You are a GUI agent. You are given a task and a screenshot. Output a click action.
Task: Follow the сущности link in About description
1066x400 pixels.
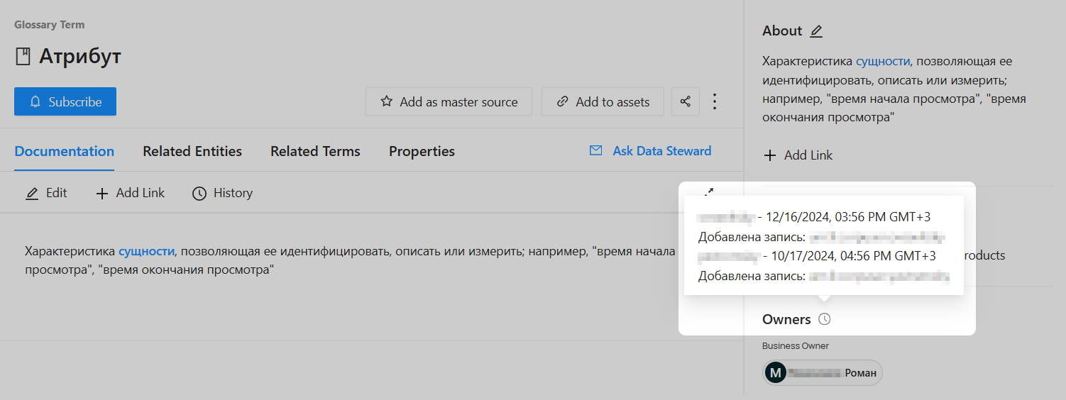tap(882, 61)
